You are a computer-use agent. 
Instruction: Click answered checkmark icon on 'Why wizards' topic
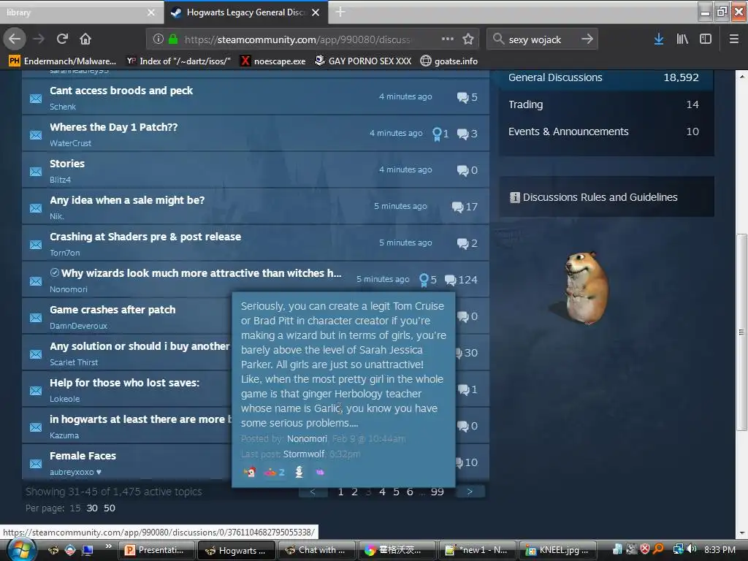click(x=55, y=272)
